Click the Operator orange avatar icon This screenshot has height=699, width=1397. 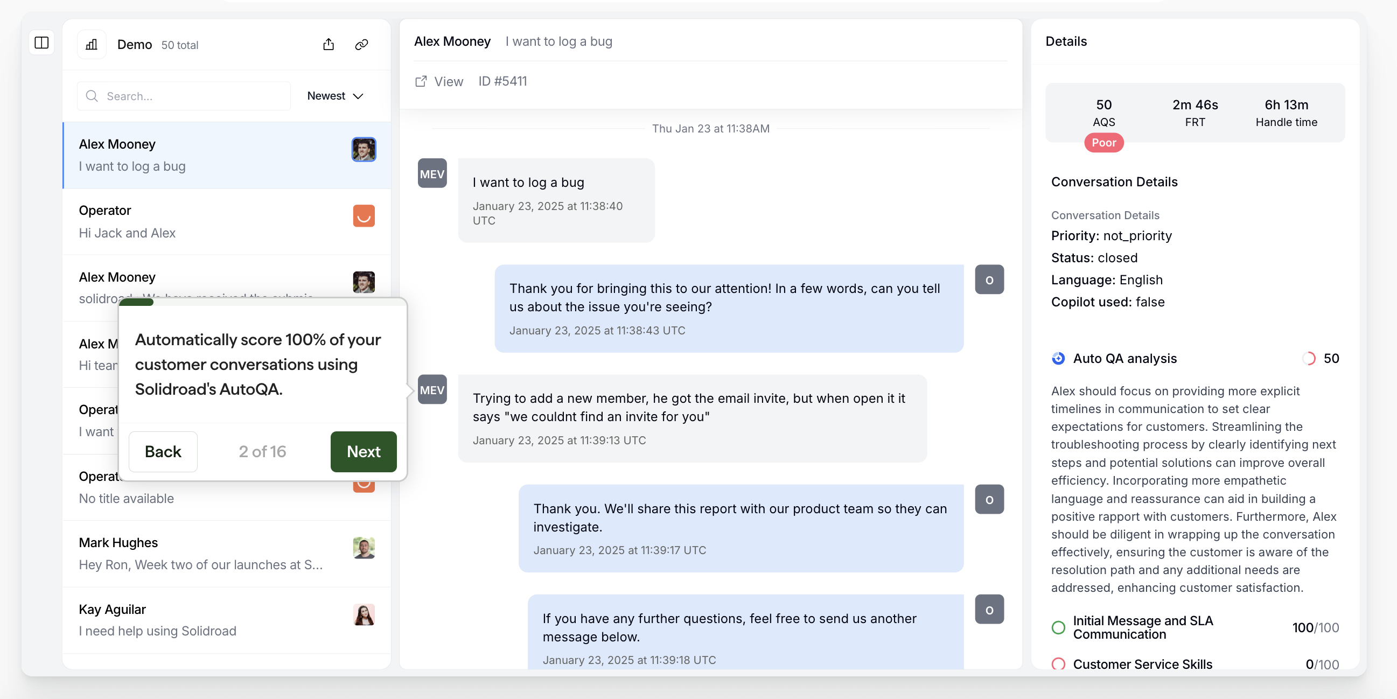tap(364, 216)
